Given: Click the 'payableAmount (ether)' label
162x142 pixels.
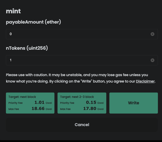Looking at the screenshot, I should (33, 22).
